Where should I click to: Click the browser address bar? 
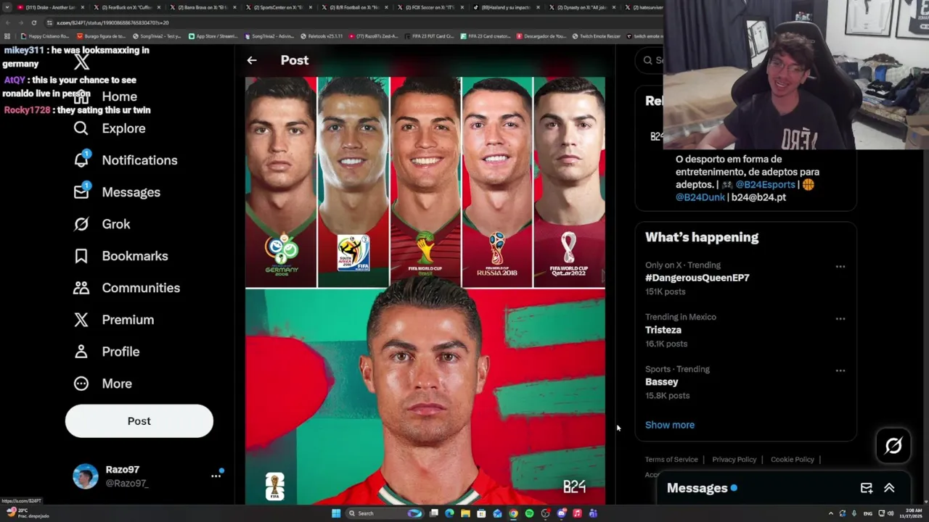348,22
